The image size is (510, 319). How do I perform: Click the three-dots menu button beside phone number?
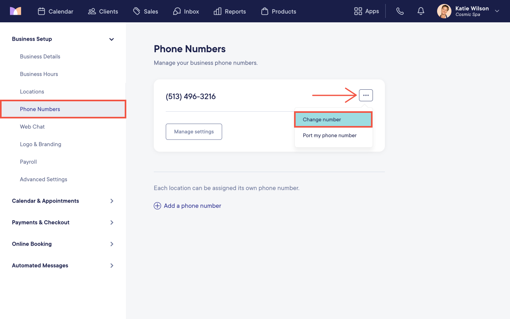point(366,95)
